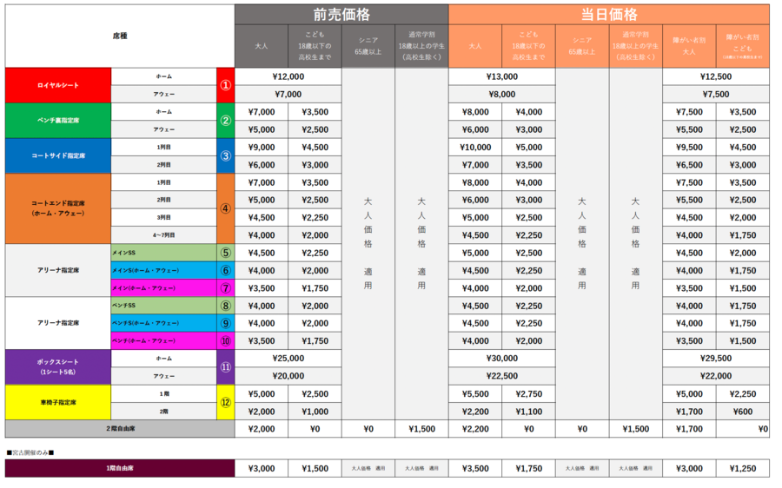Screen dimensions: 782x488
Task: Click the red ロイヤルシート seat category cell
Action: (x=58, y=85)
